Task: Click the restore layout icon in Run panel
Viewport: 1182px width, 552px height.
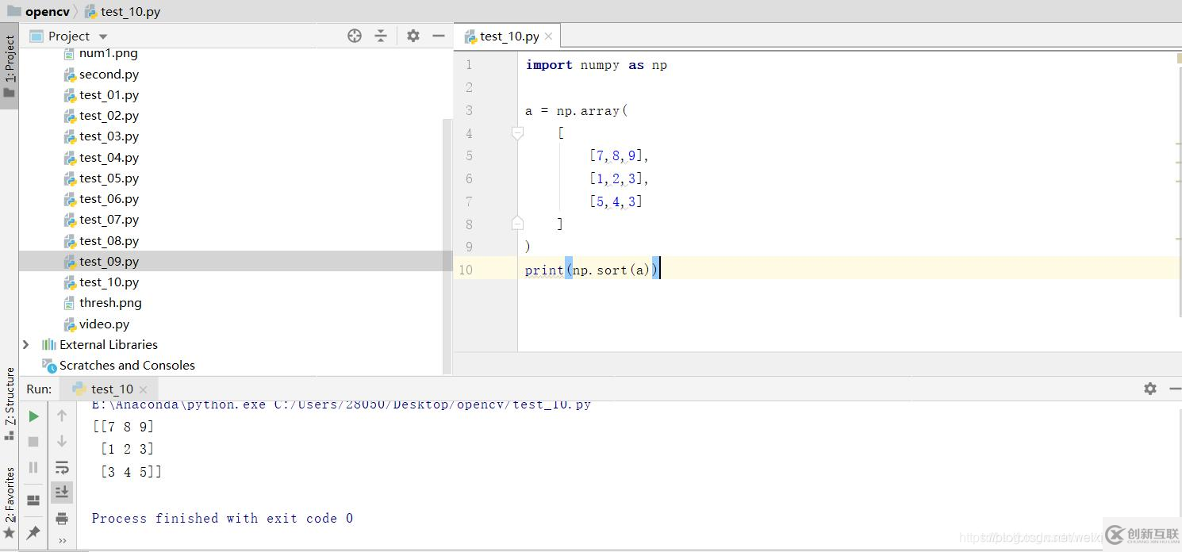Action: click(33, 500)
